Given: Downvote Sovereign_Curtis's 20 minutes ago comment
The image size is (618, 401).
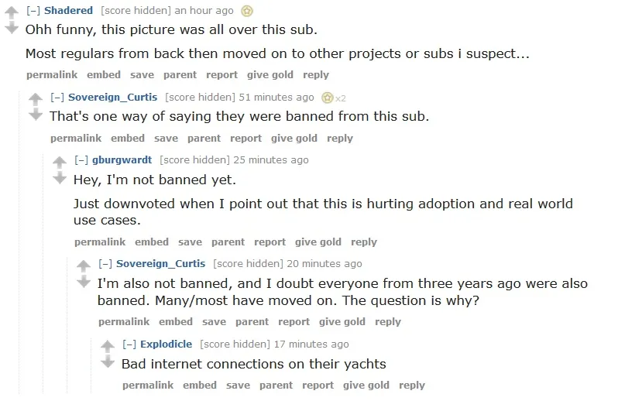Looking at the screenshot, I should click(x=84, y=281).
